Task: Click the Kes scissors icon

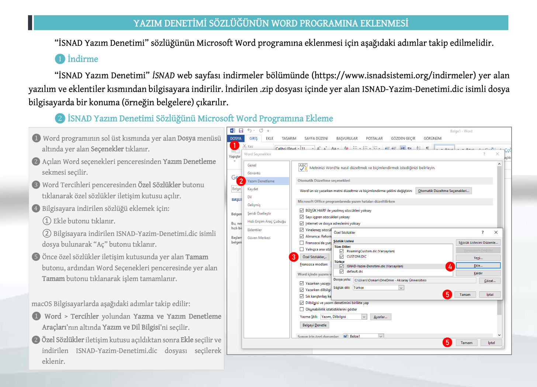Action: pos(245,147)
